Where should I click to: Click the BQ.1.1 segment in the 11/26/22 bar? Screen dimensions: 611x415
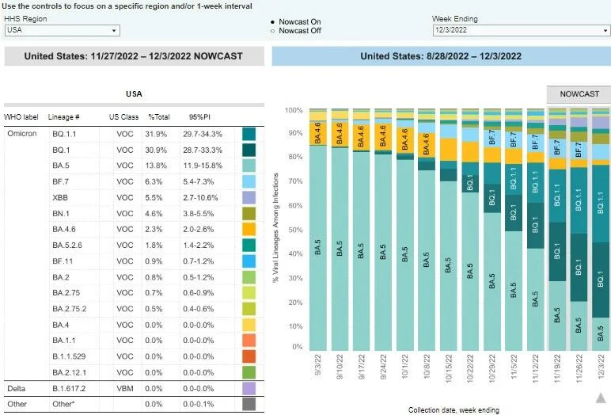click(x=579, y=200)
